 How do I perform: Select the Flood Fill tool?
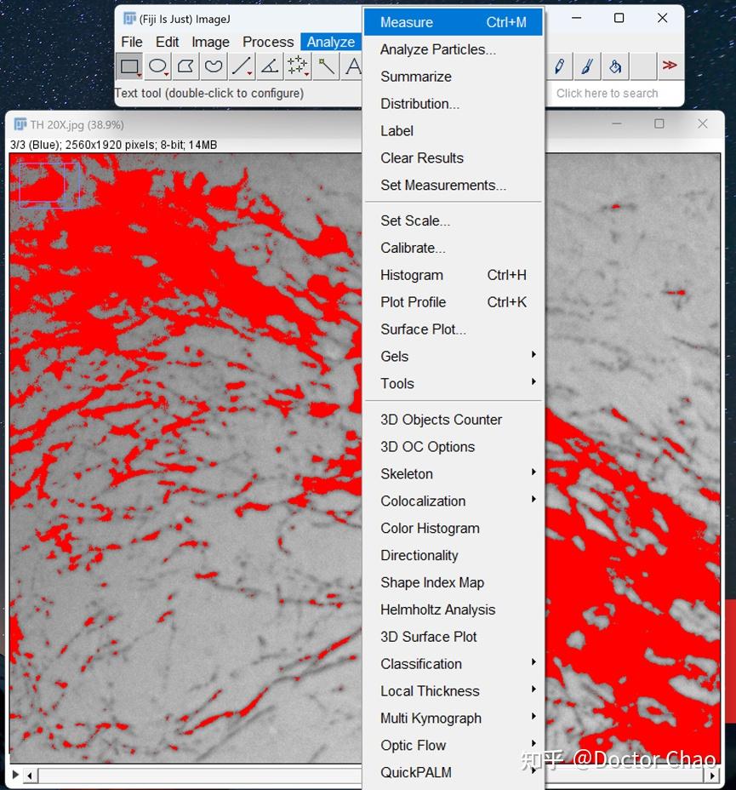tap(615, 66)
